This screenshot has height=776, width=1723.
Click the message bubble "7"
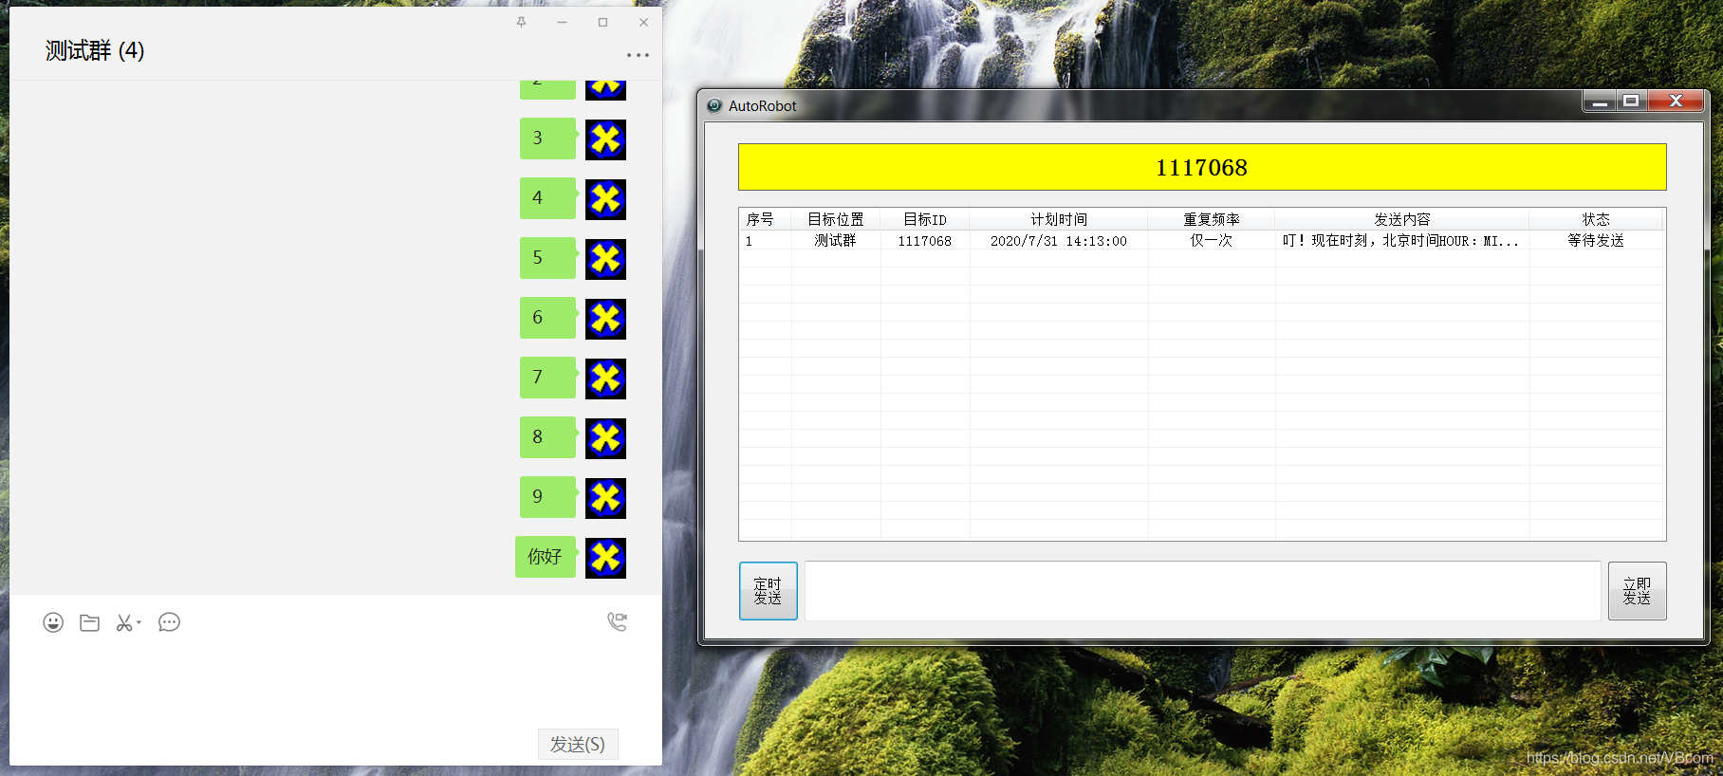point(548,378)
